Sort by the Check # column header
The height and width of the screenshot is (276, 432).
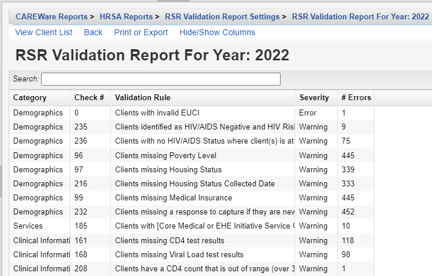(x=89, y=98)
